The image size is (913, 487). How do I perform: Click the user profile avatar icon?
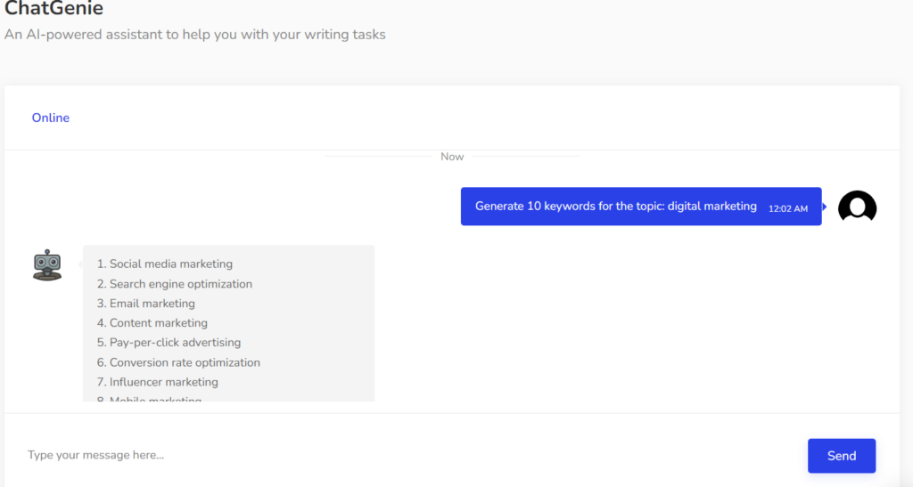[857, 207]
